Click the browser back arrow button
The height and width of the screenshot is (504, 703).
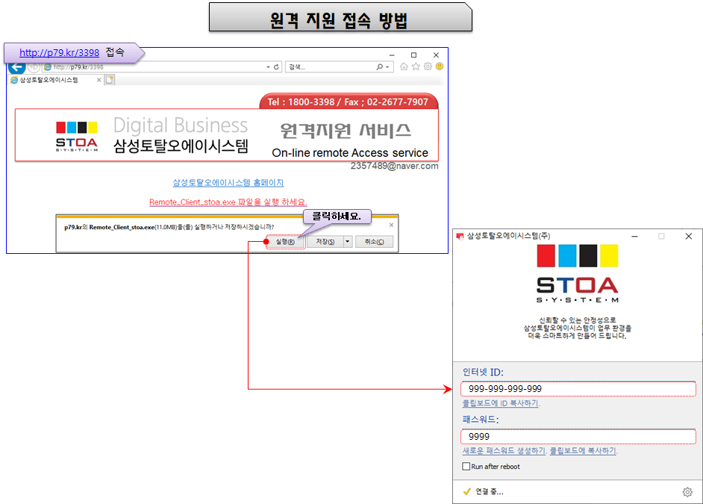(16, 67)
